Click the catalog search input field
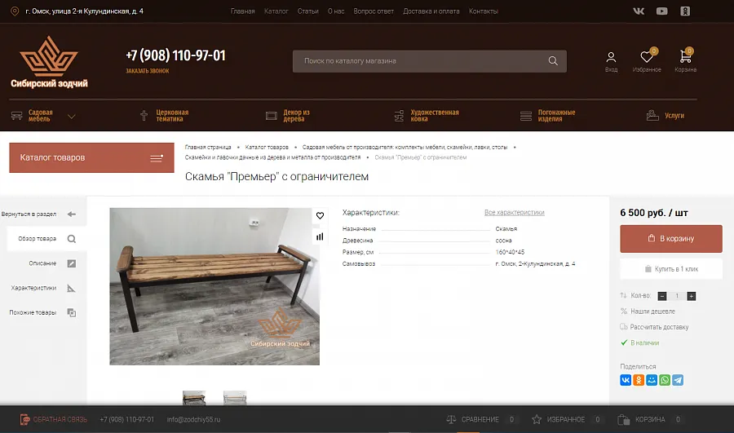The image size is (734, 433). click(429, 61)
